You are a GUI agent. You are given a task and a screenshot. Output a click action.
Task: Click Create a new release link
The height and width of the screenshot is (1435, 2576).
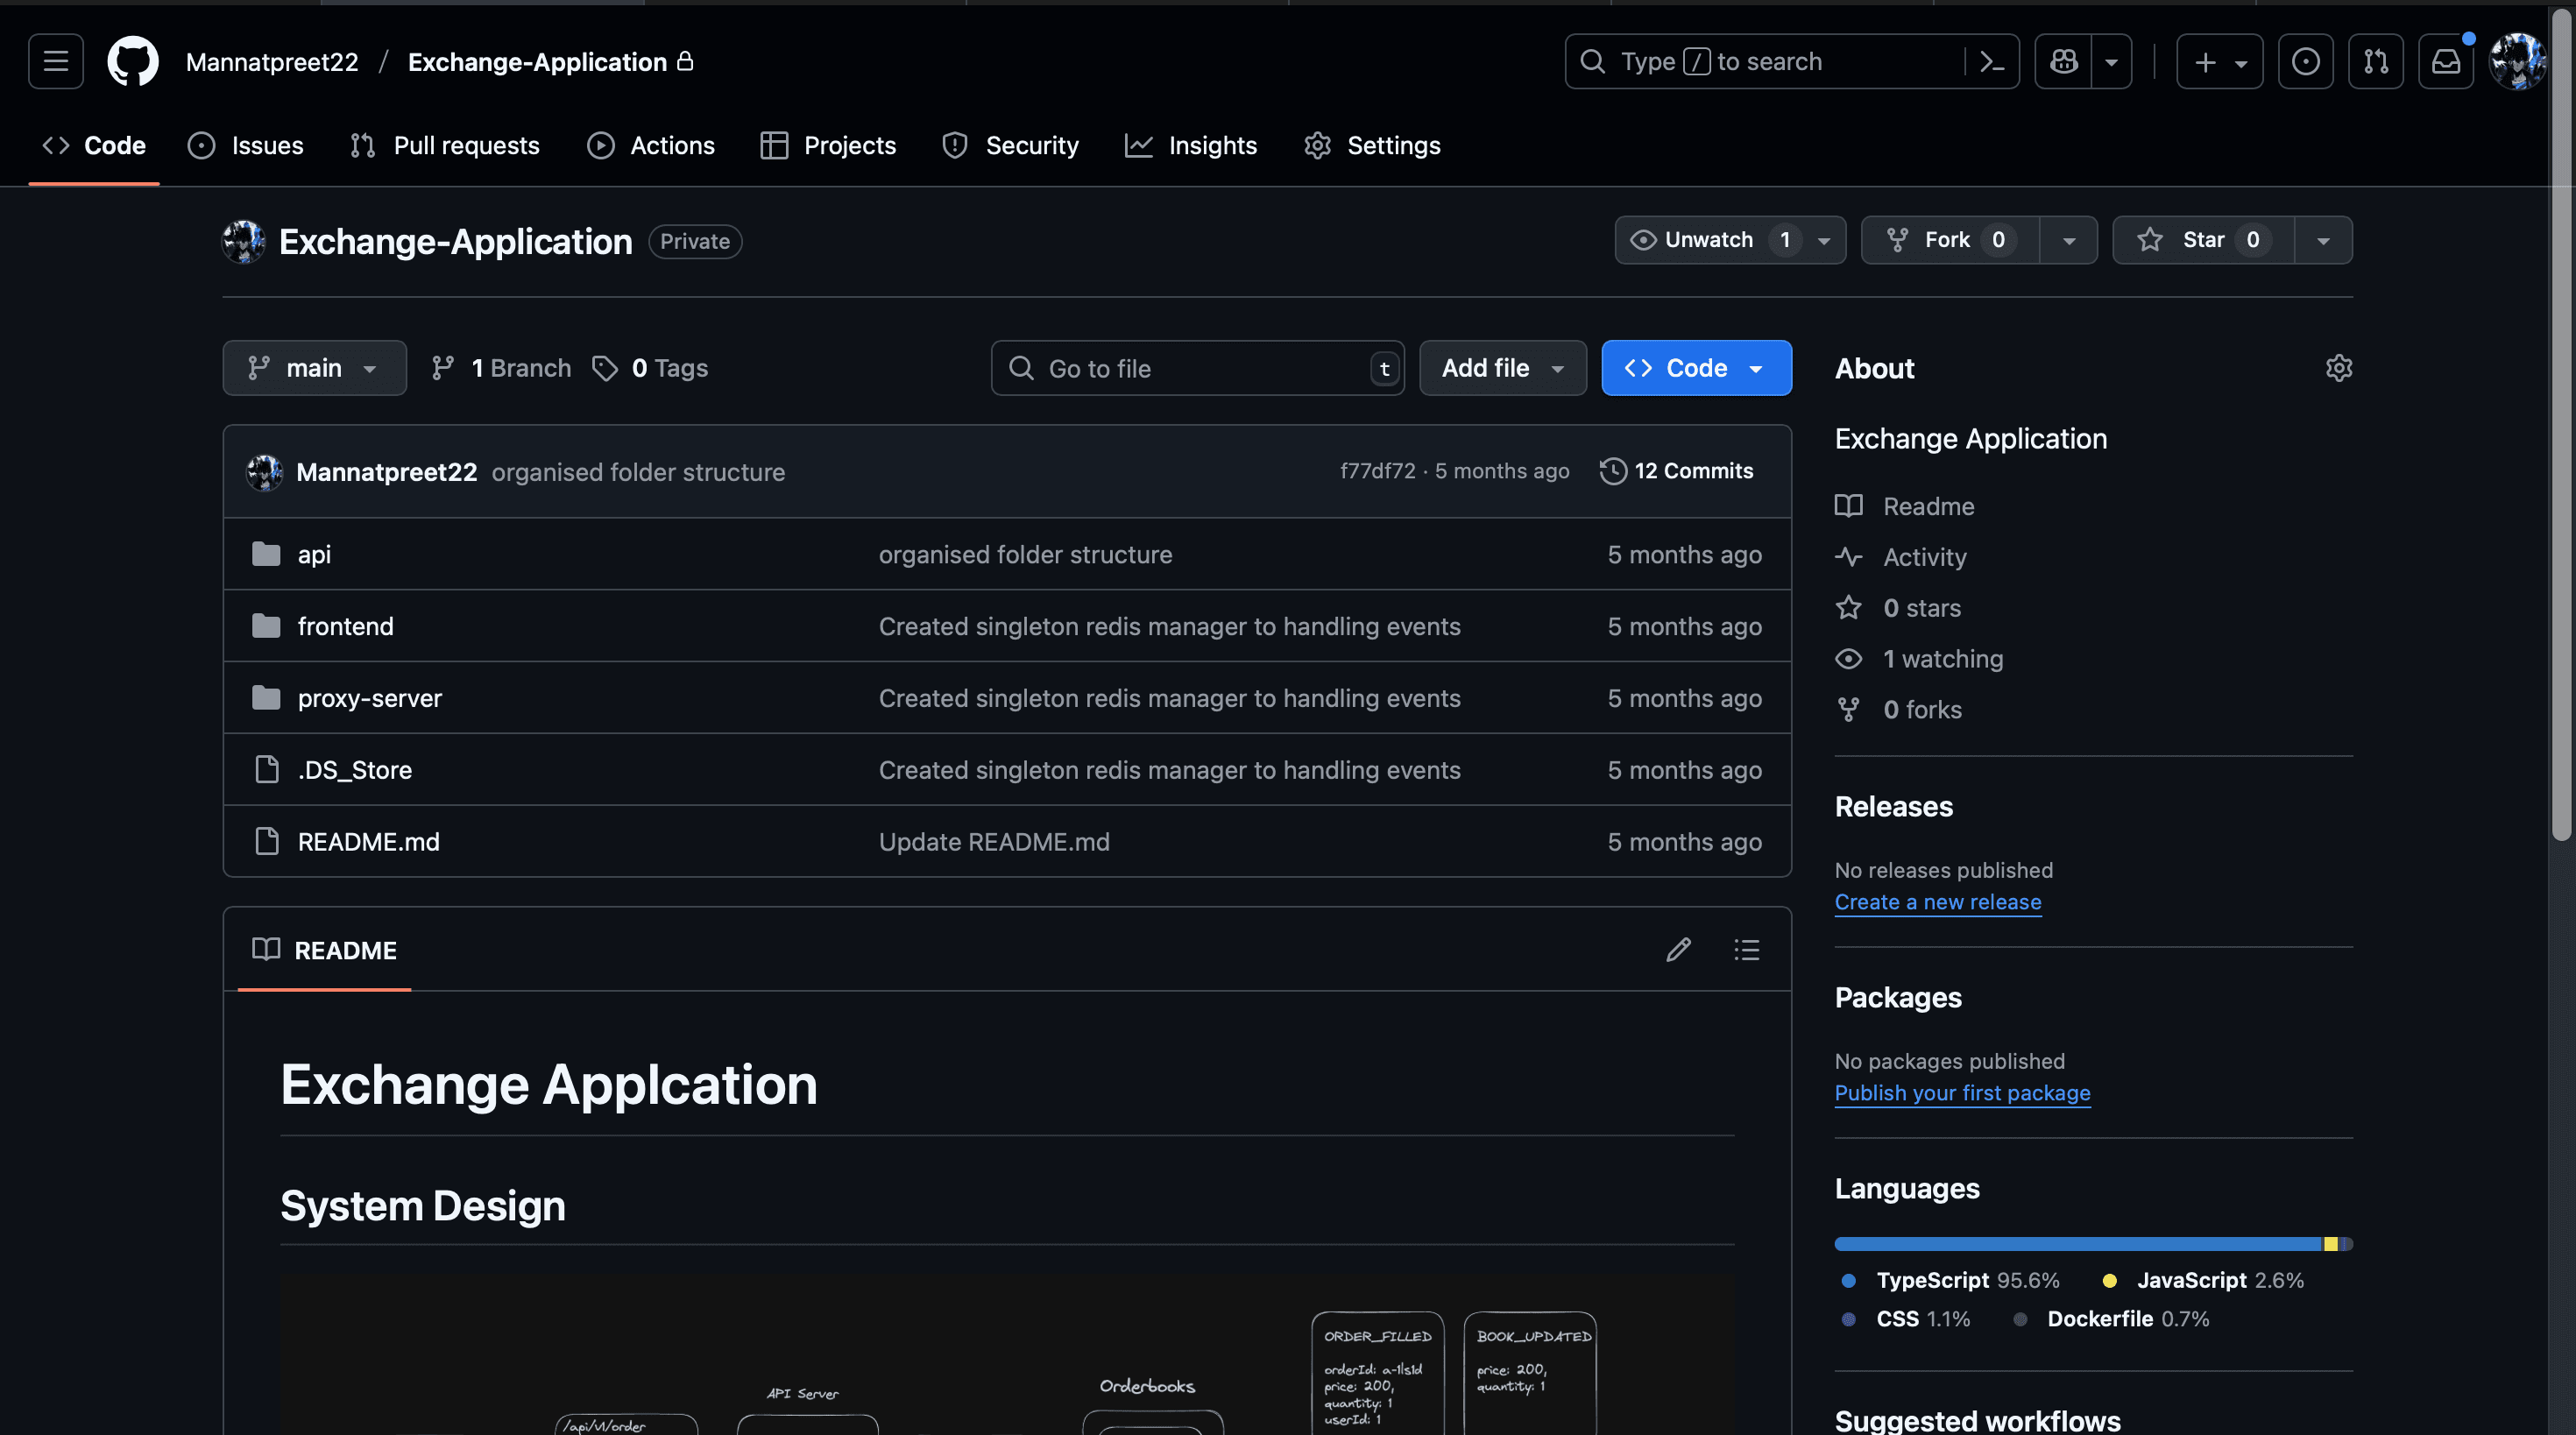1938,902
